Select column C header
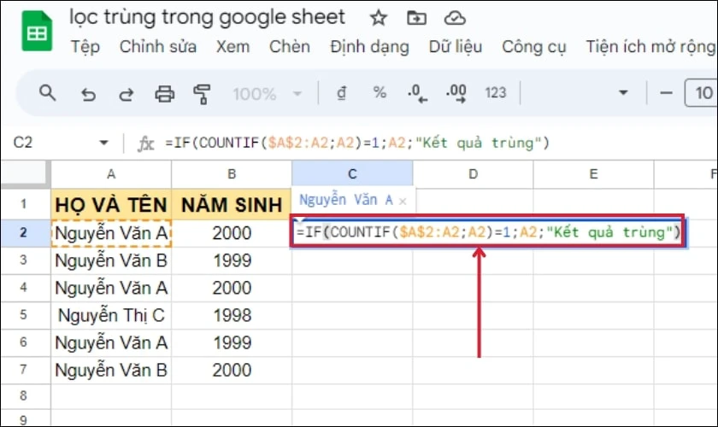 [352, 174]
